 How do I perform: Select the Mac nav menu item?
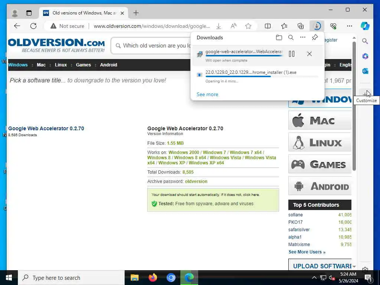pyautogui.click(x=41, y=65)
